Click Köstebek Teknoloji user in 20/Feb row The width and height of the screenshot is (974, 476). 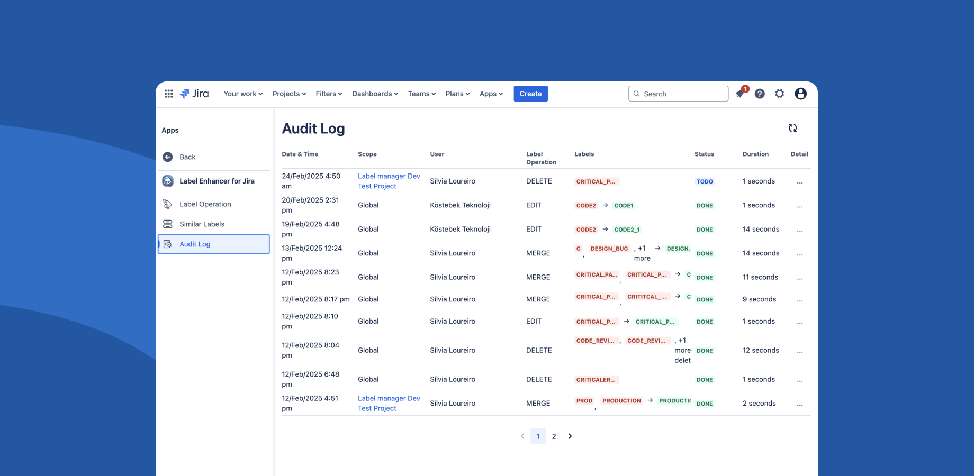[460, 205]
